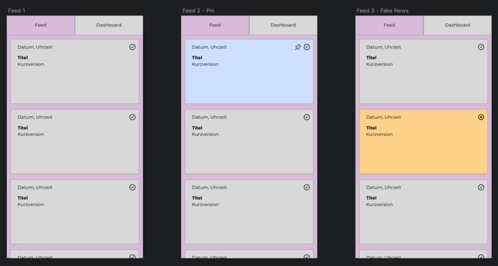The image size is (498, 266).
Task: Click Kurzversion on Feed 2 third card
Action: 205,205
